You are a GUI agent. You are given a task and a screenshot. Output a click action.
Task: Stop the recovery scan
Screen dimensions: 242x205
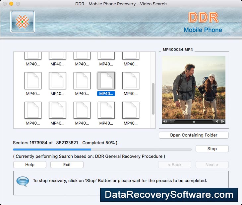tap(212, 149)
